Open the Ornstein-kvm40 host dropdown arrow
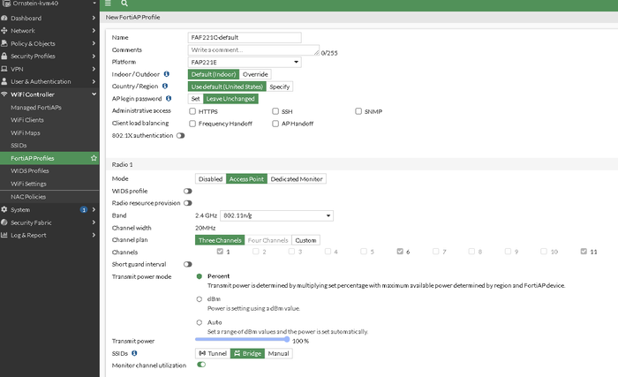 click(x=94, y=4)
